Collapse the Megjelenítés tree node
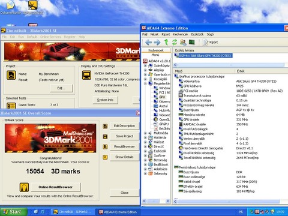Viewport: 288px width, 216px height. click(145, 83)
